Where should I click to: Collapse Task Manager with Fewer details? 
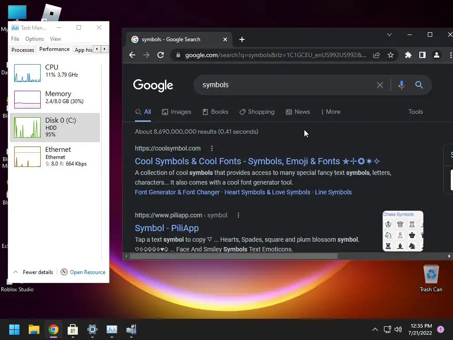coord(33,272)
